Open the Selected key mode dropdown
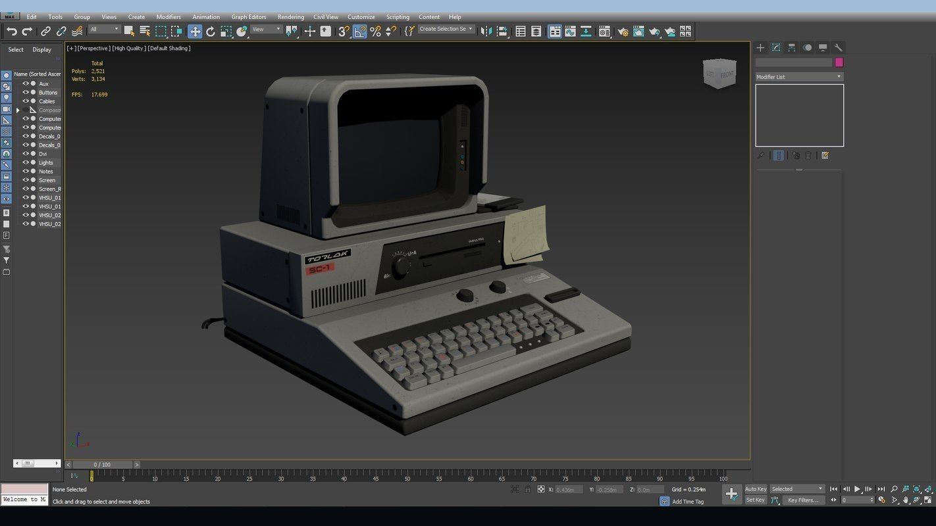 point(798,489)
